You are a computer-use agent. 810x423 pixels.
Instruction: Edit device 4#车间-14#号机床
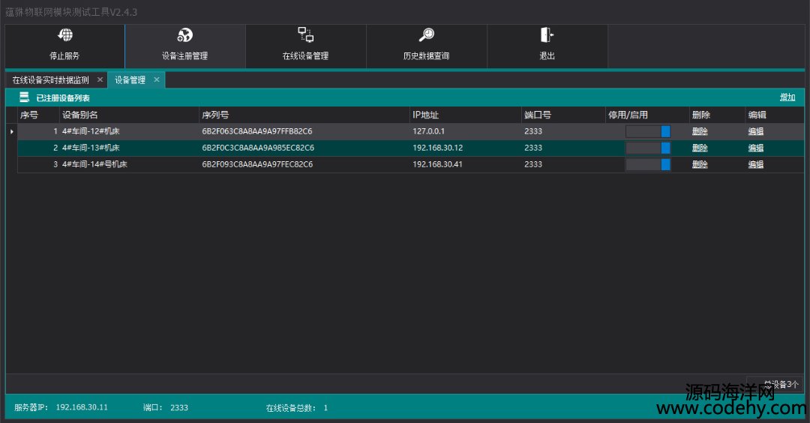point(756,164)
